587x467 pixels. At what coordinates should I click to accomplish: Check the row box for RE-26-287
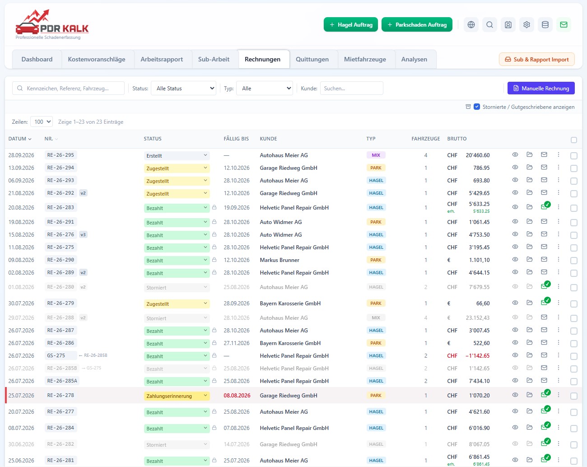(574, 331)
